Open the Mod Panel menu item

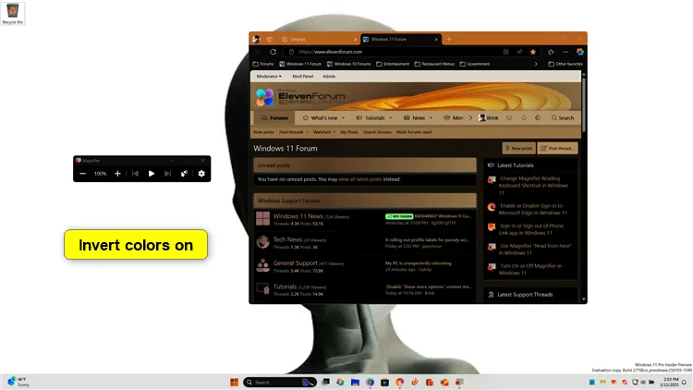303,77
